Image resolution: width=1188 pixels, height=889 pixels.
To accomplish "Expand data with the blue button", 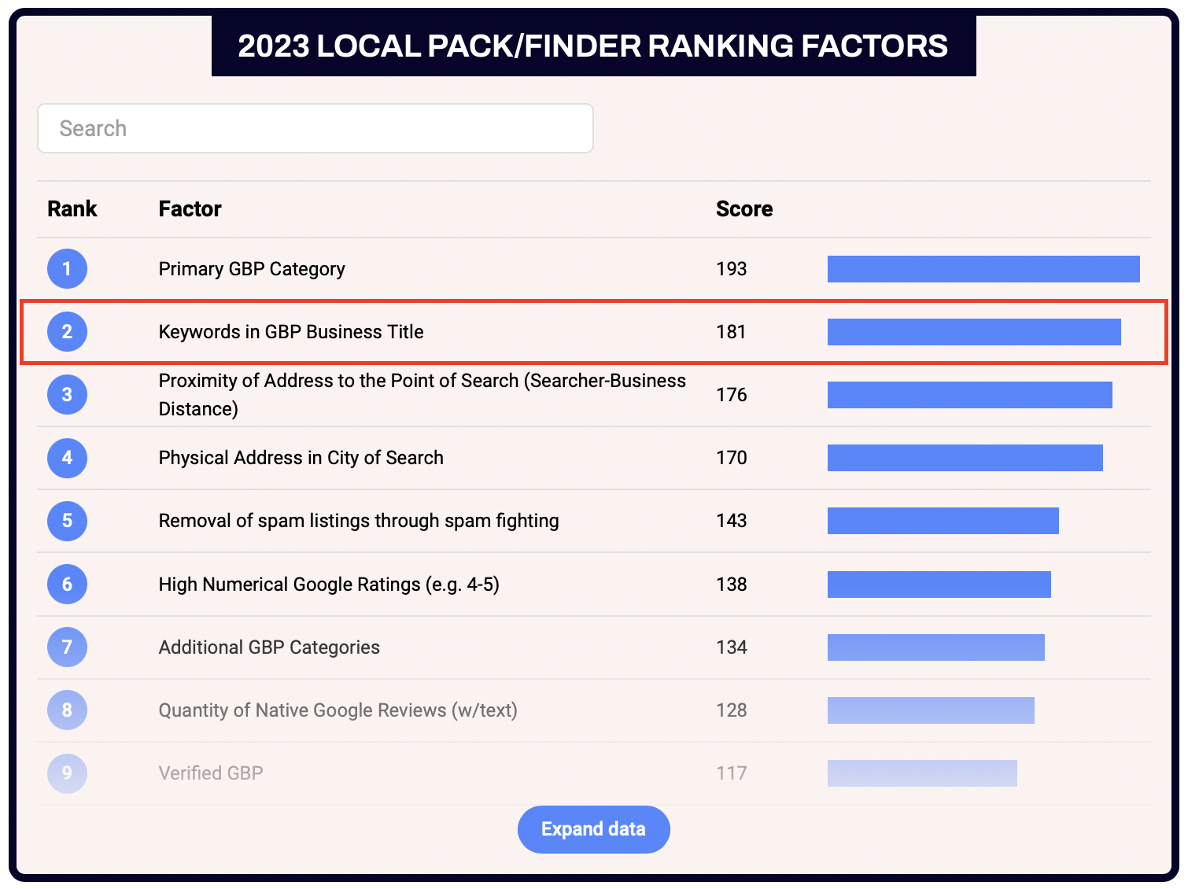I will click(593, 829).
